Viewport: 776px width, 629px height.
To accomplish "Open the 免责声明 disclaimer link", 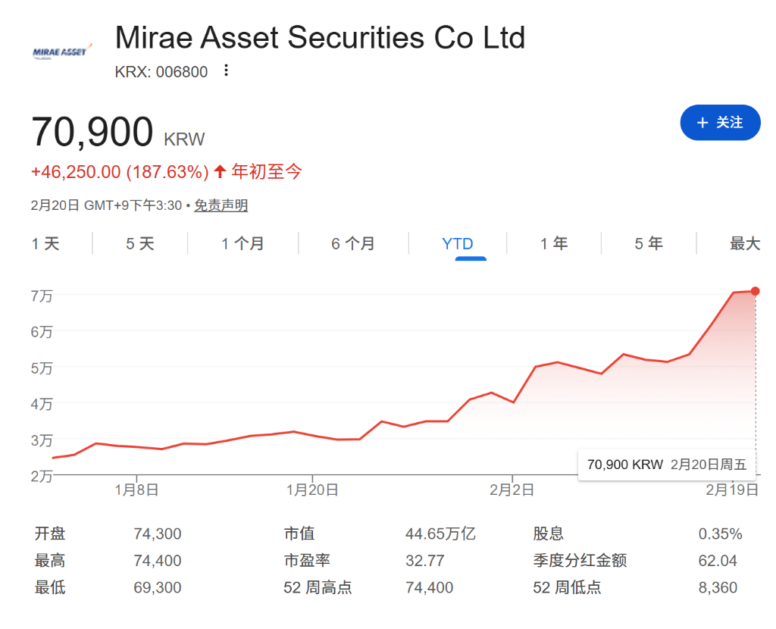I will click(221, 205).
